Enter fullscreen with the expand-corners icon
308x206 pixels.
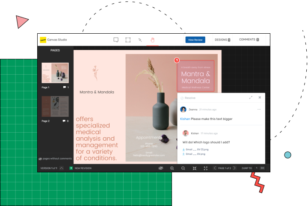[x=206, y=168]
